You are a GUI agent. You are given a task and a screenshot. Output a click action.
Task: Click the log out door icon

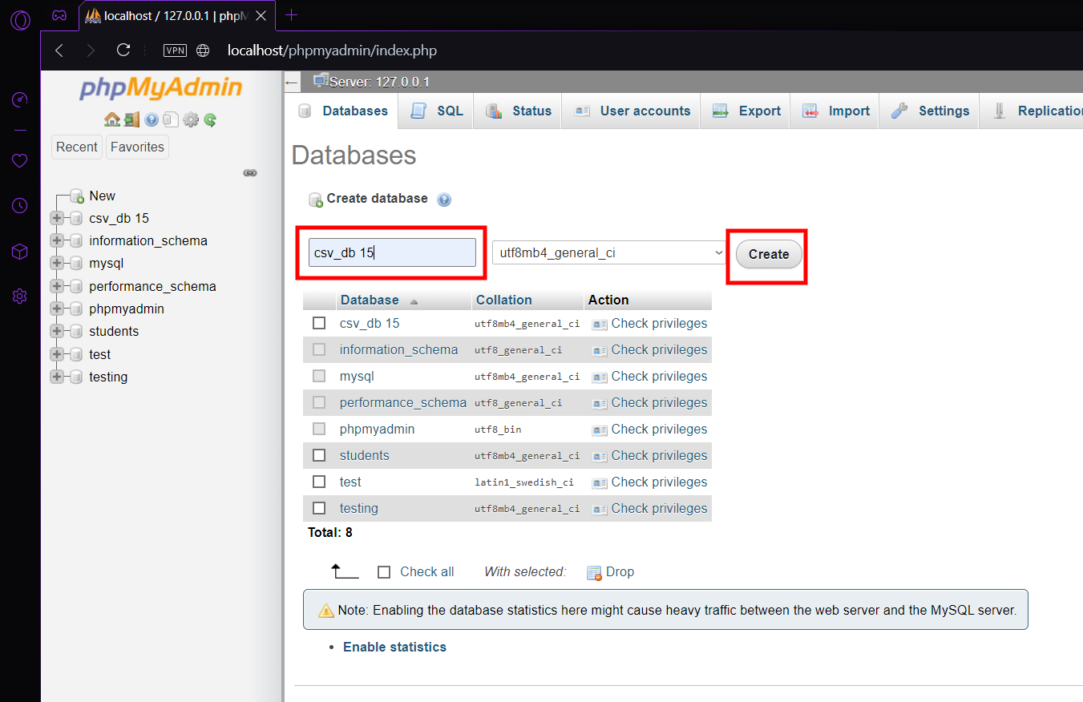tap(131, 120)
